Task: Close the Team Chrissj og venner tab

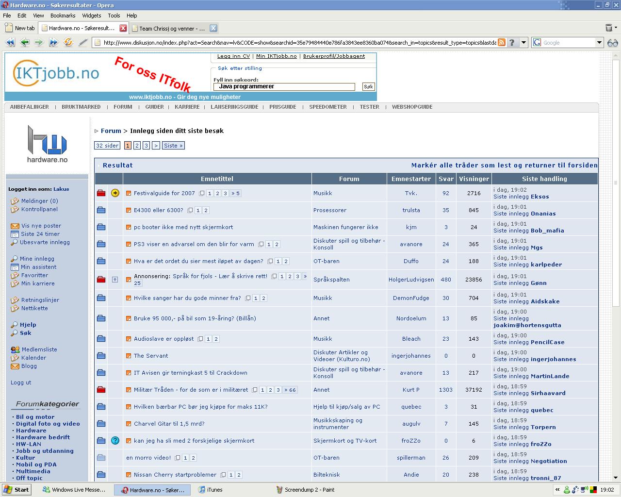Action: 213,28
